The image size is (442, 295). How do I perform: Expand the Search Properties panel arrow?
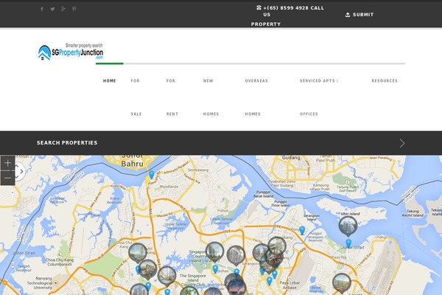(402, 143)
